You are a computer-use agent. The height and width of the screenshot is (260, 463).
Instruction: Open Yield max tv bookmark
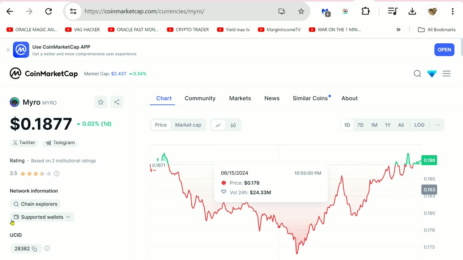click(x=233, y=30)
